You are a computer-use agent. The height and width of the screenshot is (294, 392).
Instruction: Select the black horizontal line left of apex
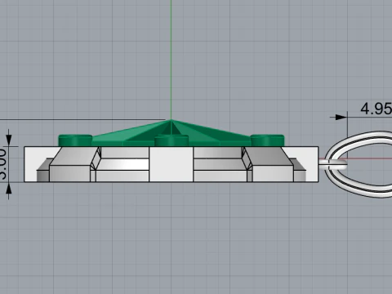click(x=82, y=119)
